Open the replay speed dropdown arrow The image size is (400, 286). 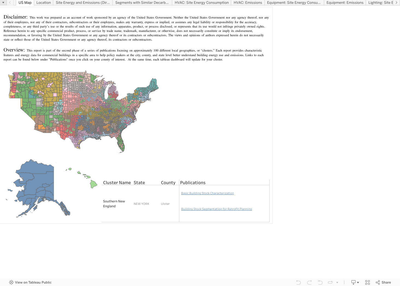coord(337,283)
